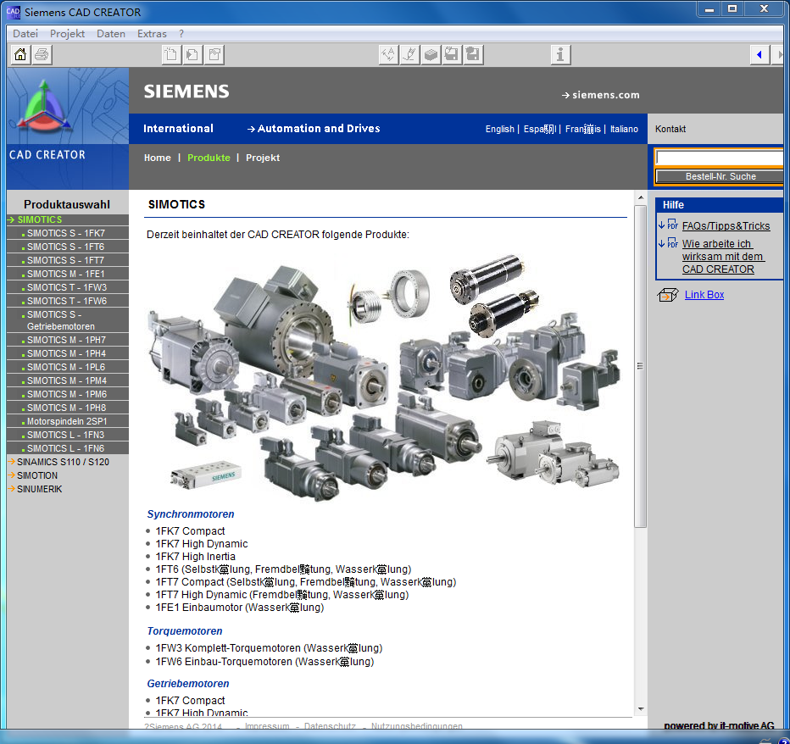
Task: Go back with blue left arrow
Action: 759,54
